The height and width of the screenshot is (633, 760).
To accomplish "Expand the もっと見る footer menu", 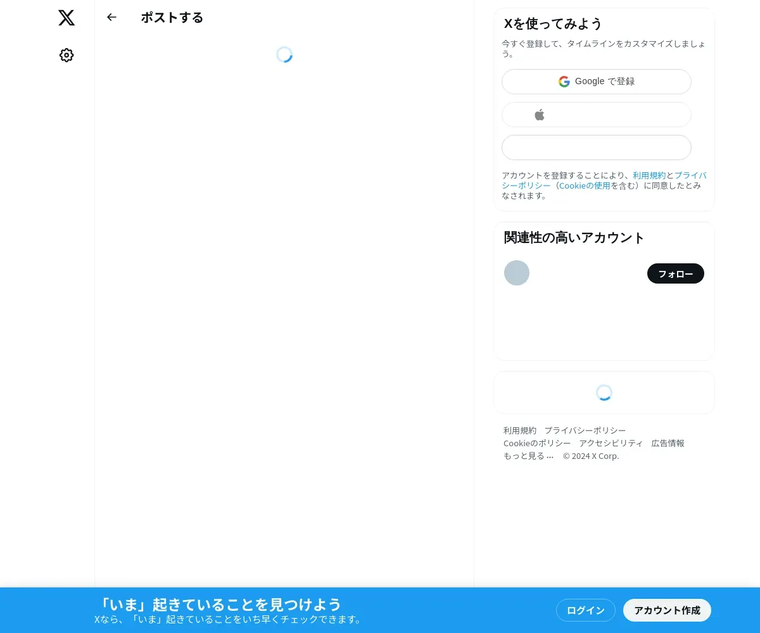I will pos(529,456).
